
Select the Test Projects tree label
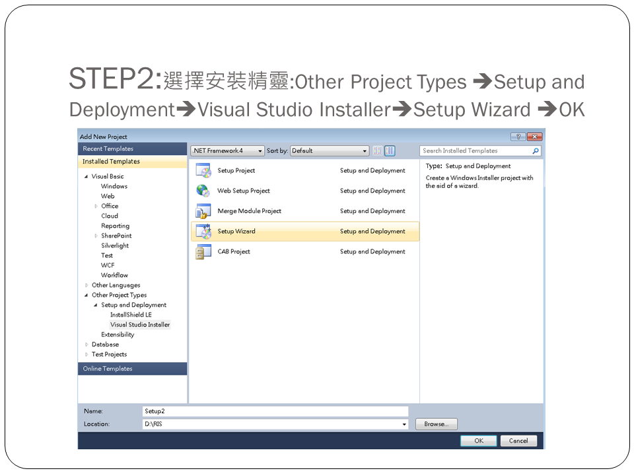[x=109, y=354]
